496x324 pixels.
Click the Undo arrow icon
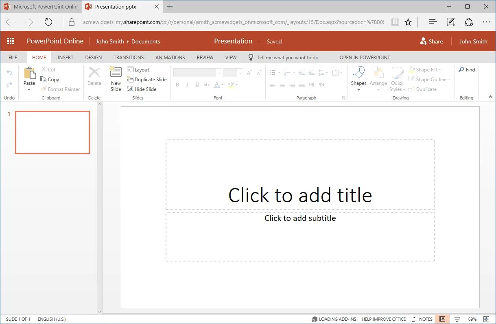coord(9,73)
